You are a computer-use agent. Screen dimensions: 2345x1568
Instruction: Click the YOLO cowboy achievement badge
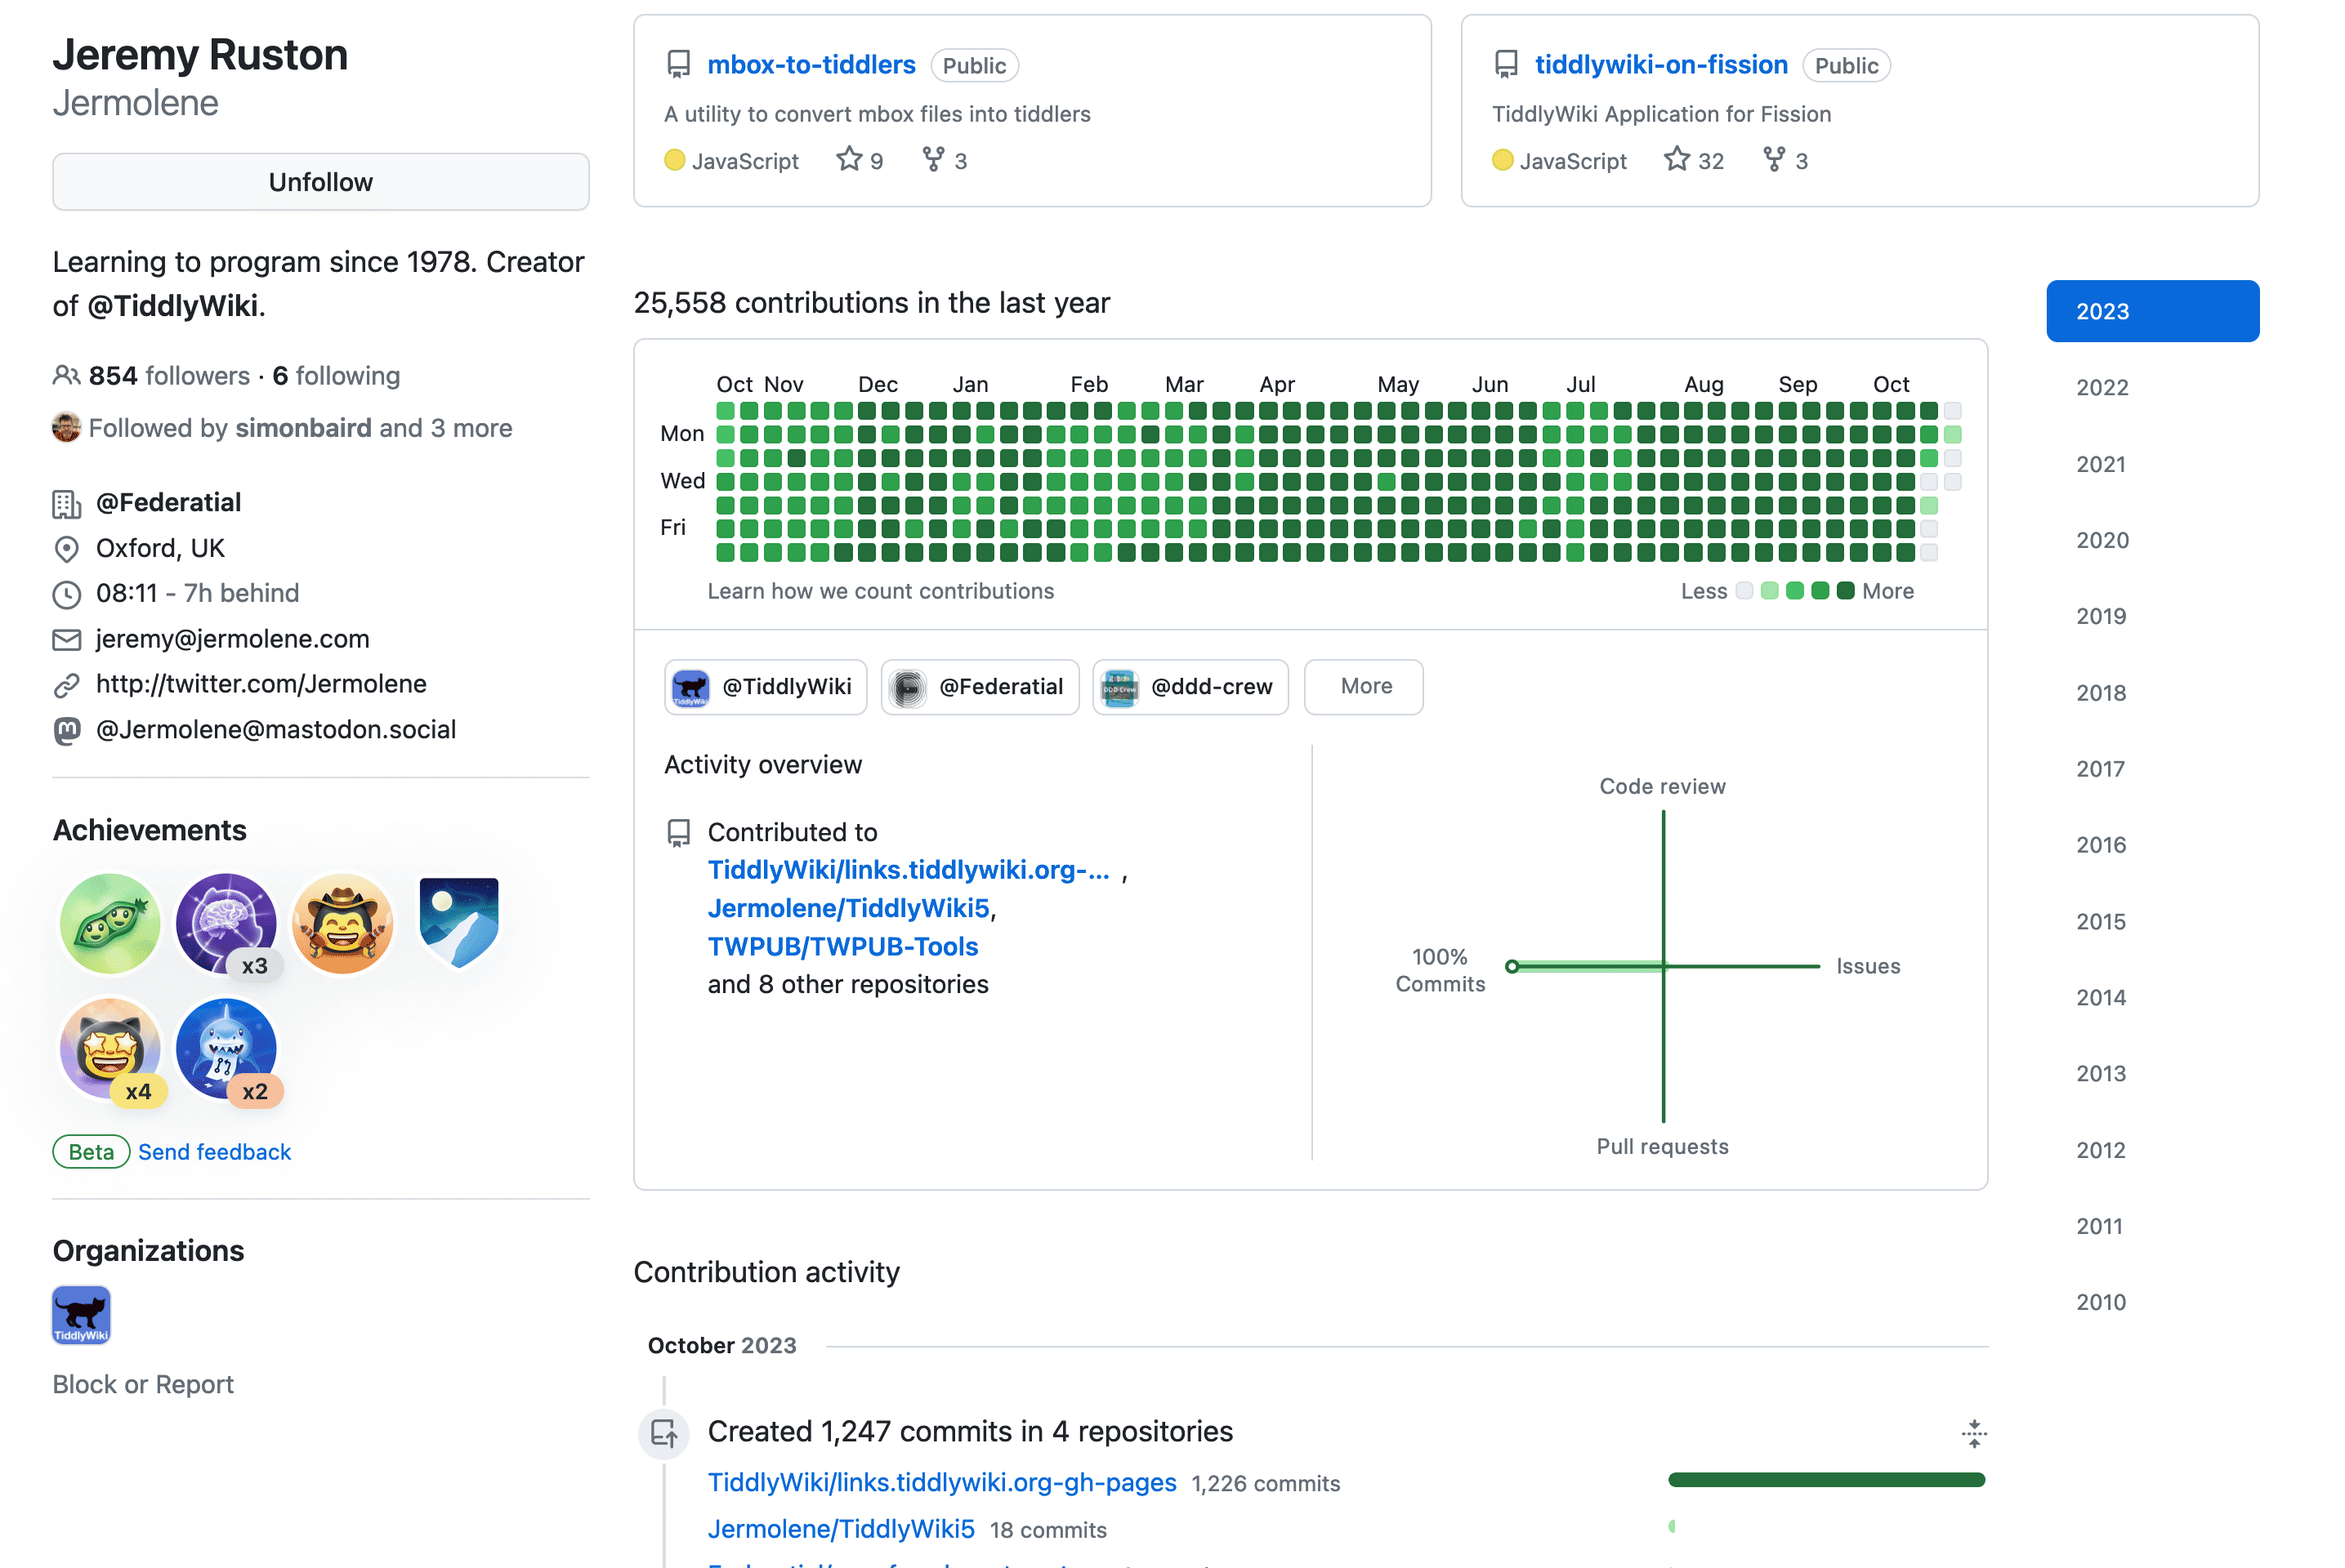point(342,922)
